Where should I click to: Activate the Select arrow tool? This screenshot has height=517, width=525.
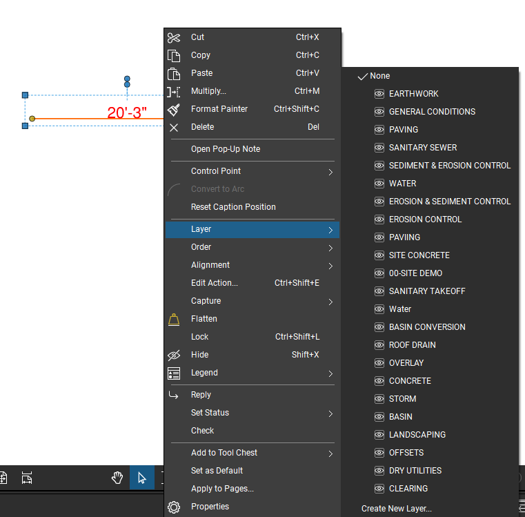click(142, 478)
